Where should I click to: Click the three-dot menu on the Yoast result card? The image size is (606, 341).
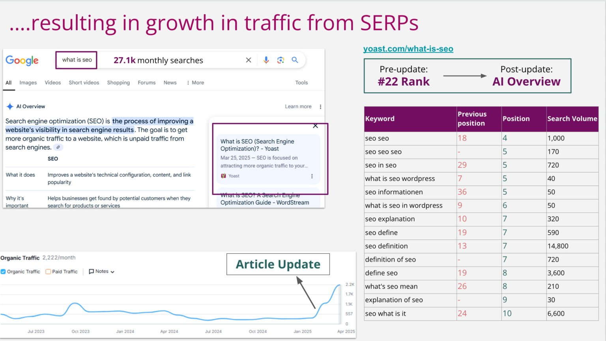[x=312, y=176]
